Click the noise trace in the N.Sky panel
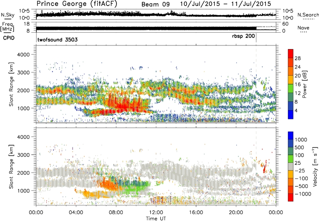The height and width of the screenshot is (221, 319). (x=156, y=14)
